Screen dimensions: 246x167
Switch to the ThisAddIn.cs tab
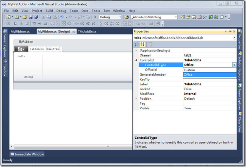[87, 32]
